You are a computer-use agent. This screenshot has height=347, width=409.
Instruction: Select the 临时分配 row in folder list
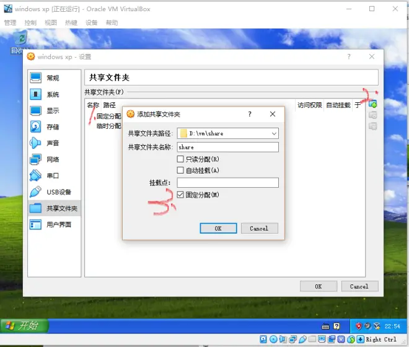108,126
